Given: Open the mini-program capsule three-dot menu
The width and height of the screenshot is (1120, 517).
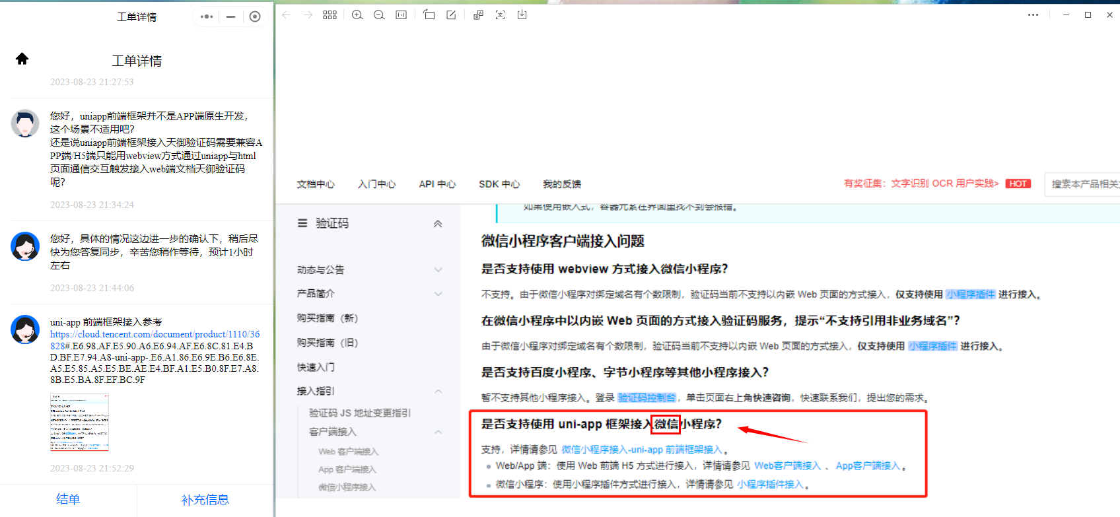Looking at the screenshot, I should tap(207, 17).
